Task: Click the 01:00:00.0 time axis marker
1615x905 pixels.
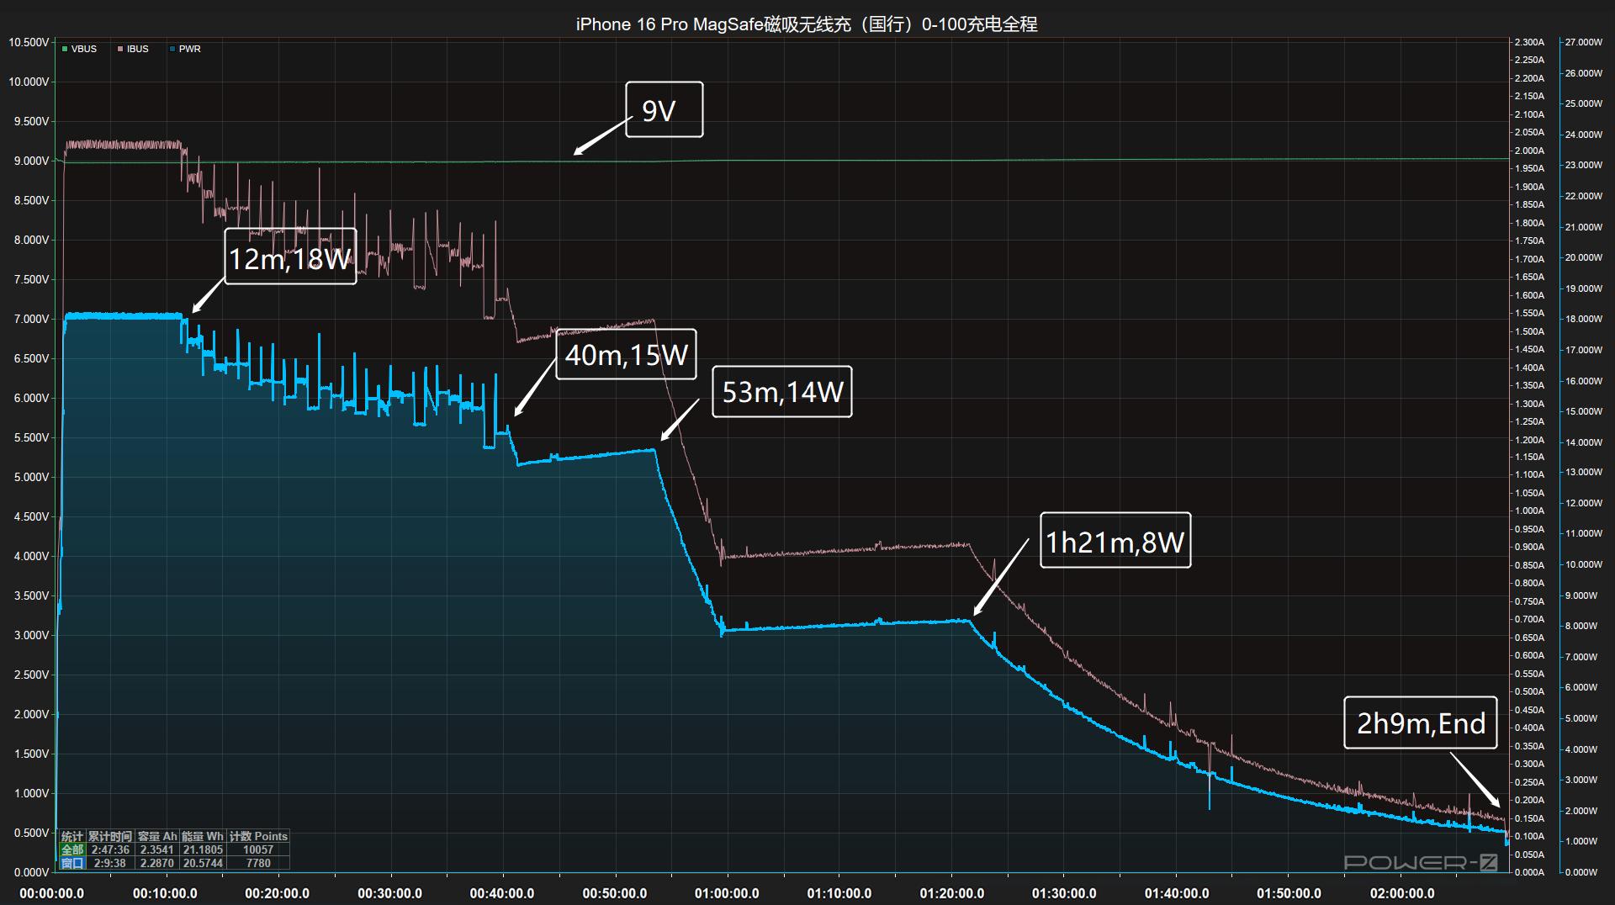Action: tap(727, 893)
